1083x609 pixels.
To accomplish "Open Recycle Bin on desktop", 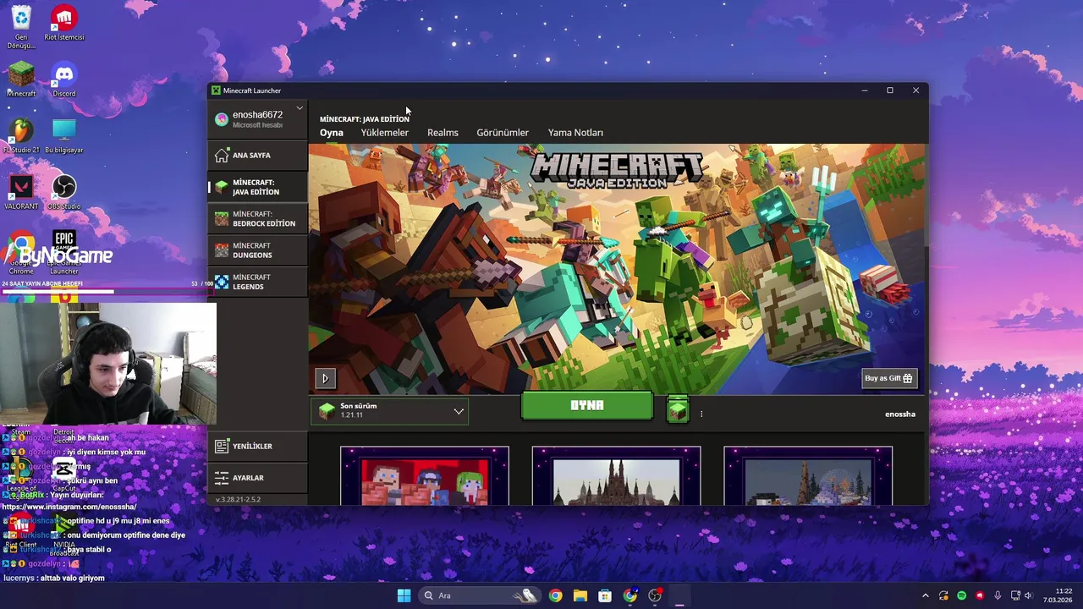I will 21,25.
